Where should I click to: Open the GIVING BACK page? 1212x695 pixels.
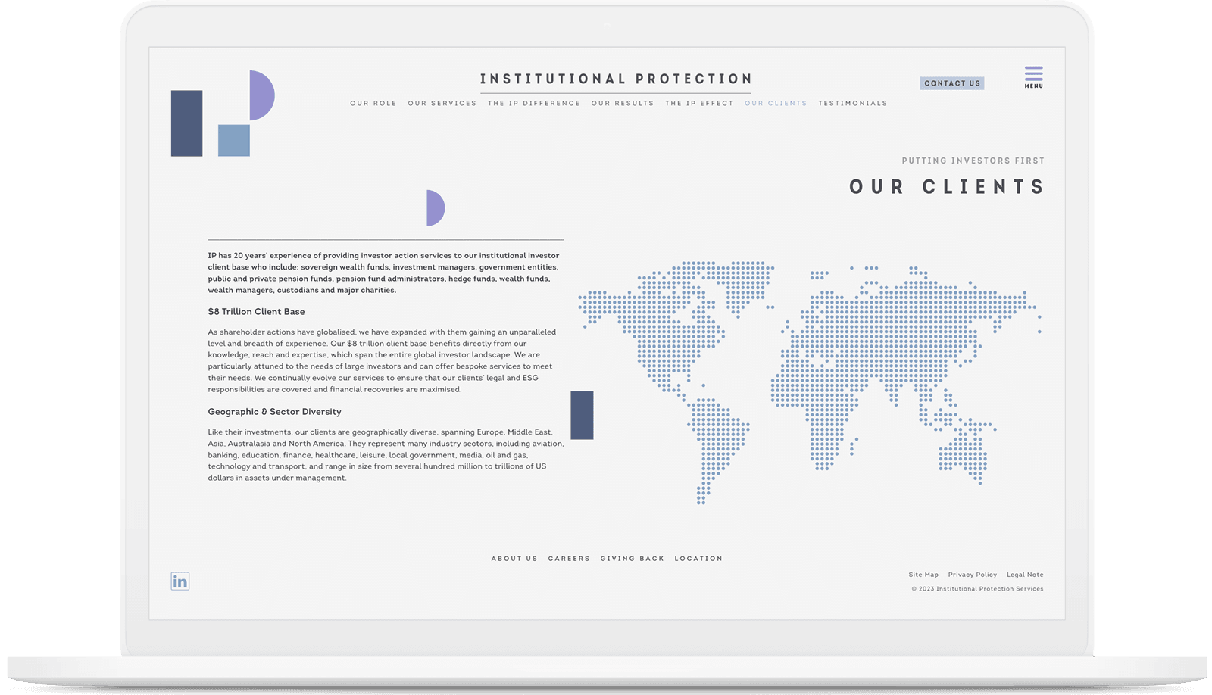click(632, 559)
